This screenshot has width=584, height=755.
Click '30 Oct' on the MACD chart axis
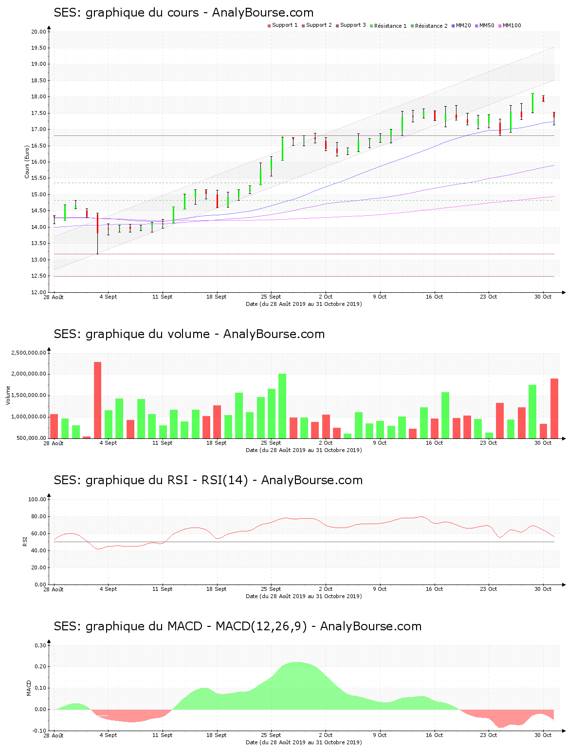tap(543, 735)
